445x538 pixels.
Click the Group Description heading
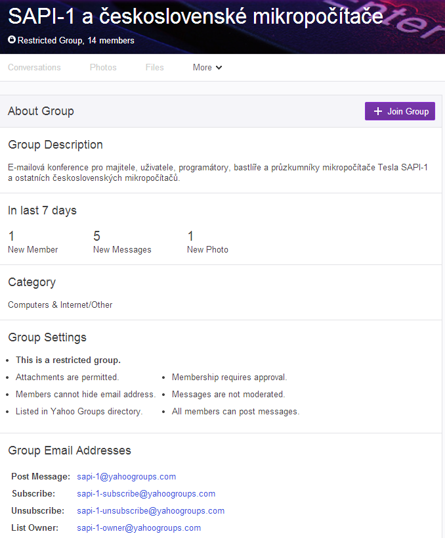click(x=55, y=145)
